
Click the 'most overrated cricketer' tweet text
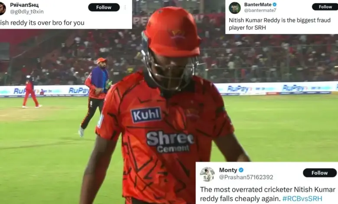[x=267, y=194]
